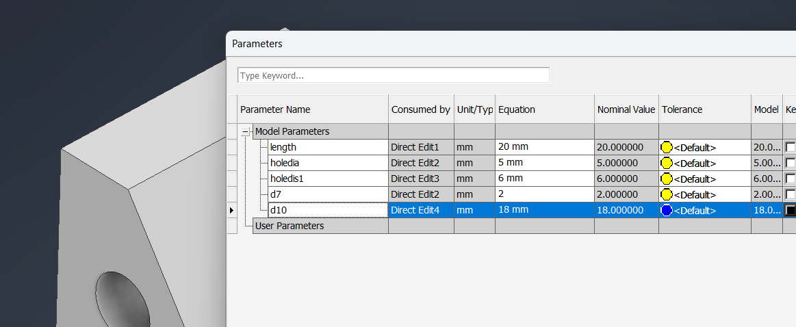This screenshot has height=327, width=796.
Task: Click the Equation column header
Action: (545, 109)
